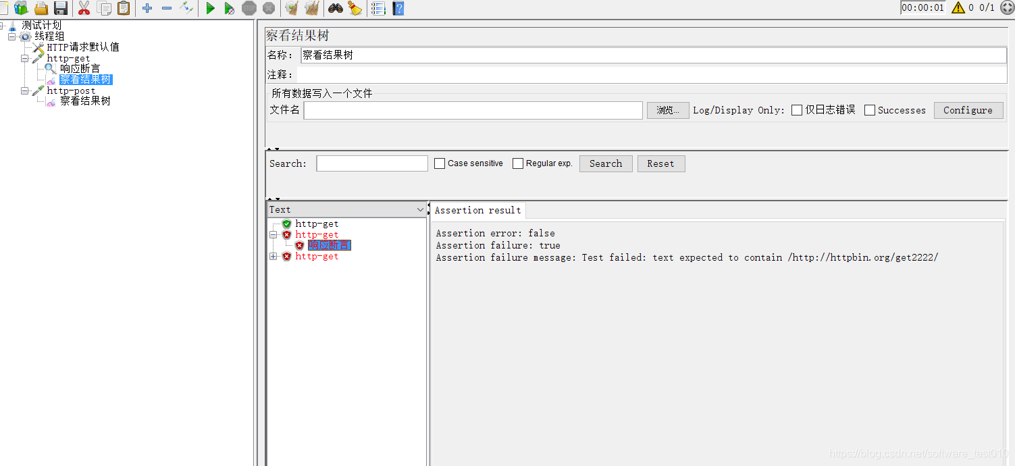Collapse the http-get sampler node in plan tree
The width and height of the screenshot is (1015, 466).
25,58
